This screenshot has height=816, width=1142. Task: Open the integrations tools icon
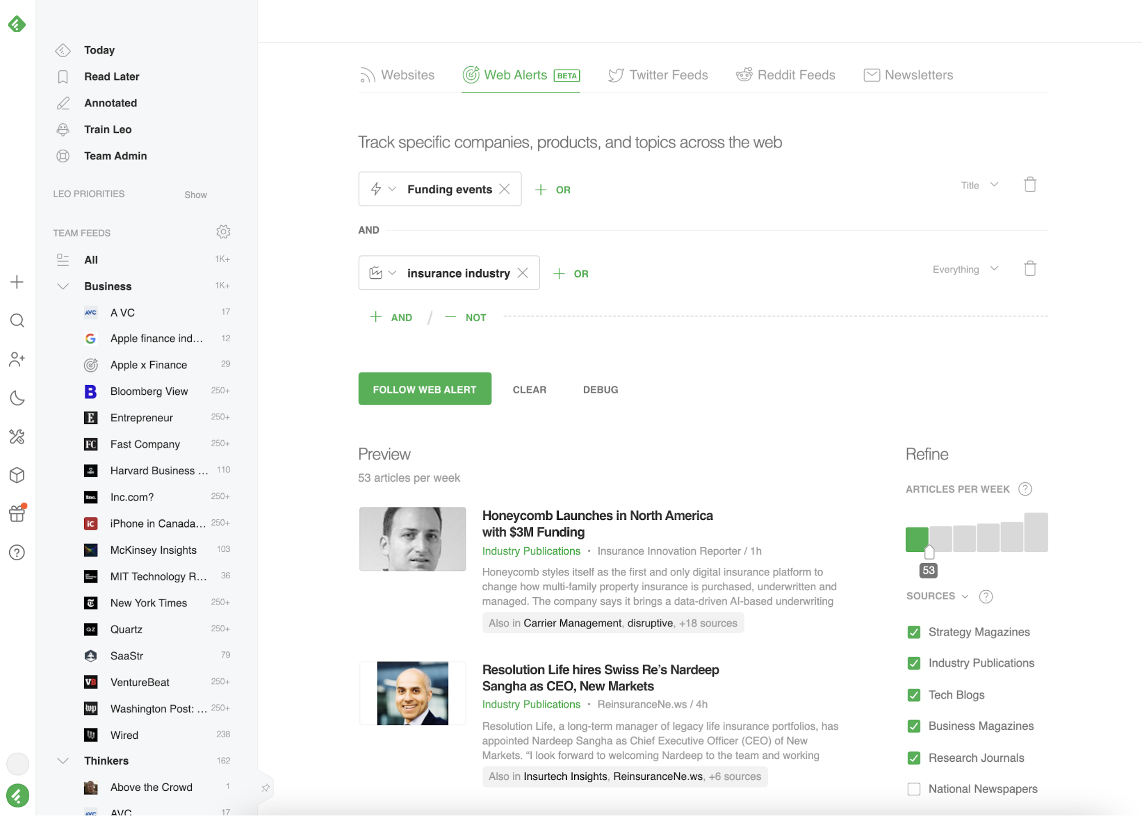coord(17,437)
